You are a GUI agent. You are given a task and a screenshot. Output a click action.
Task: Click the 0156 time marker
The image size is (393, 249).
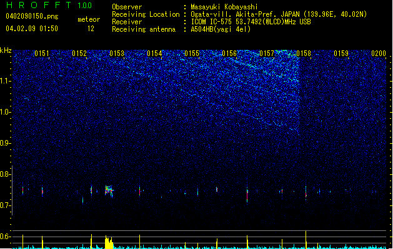(x=229, y=54)
